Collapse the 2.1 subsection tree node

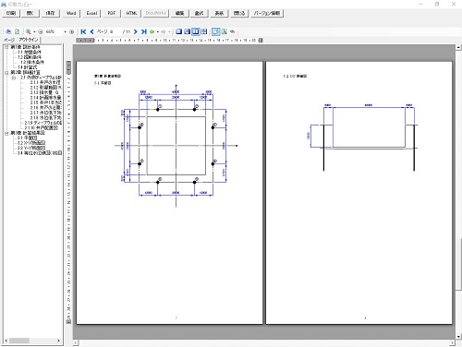click(x=14, y=78)
